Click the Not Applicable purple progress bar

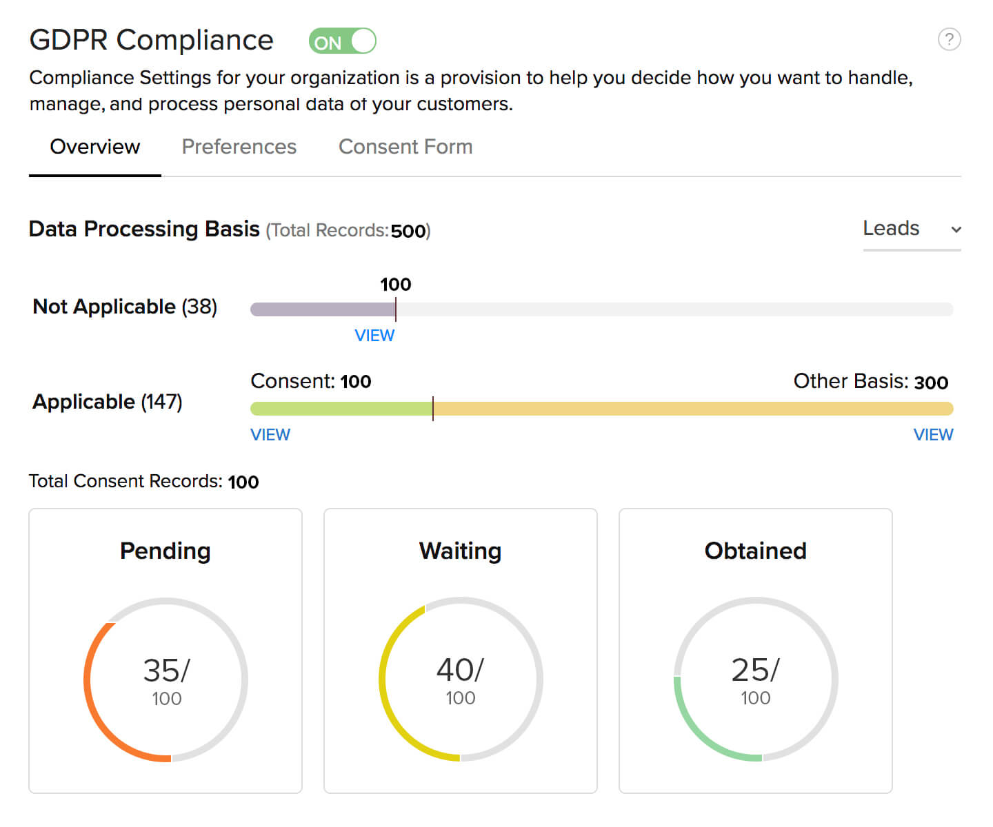click(323, 309)
